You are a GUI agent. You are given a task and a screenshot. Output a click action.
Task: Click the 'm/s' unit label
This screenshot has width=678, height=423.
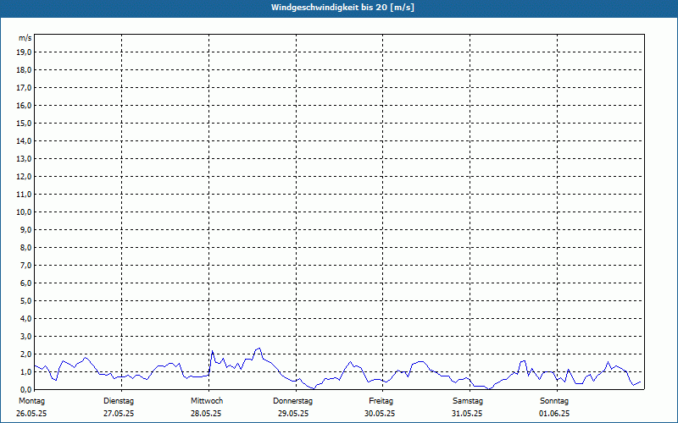[25, 38]
